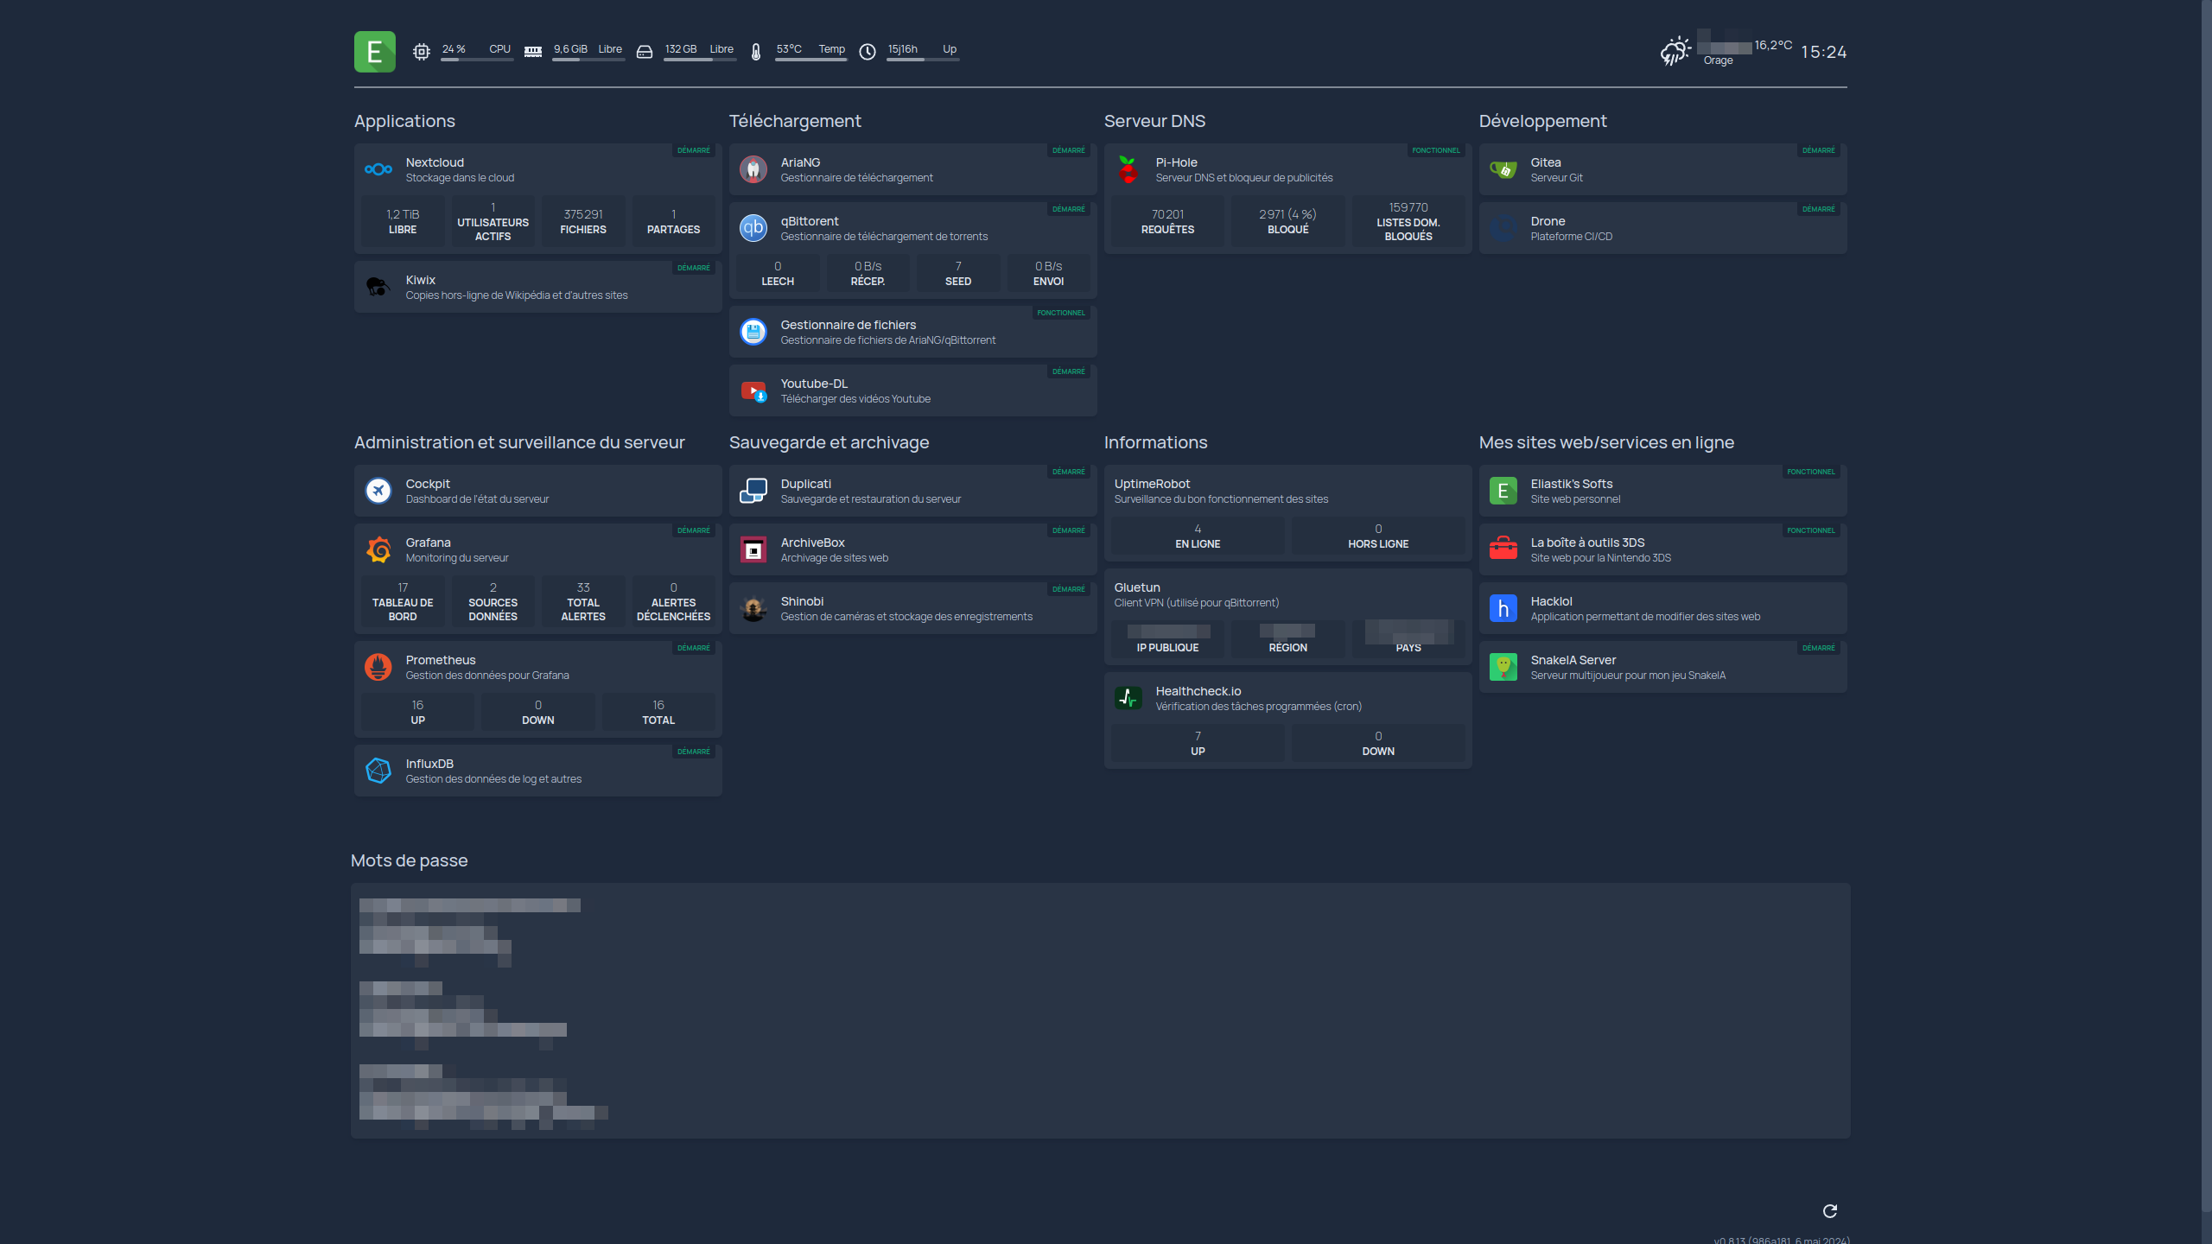Click the Shinobi ninja icon
2212x1244 pixels.
click(753, 608)
